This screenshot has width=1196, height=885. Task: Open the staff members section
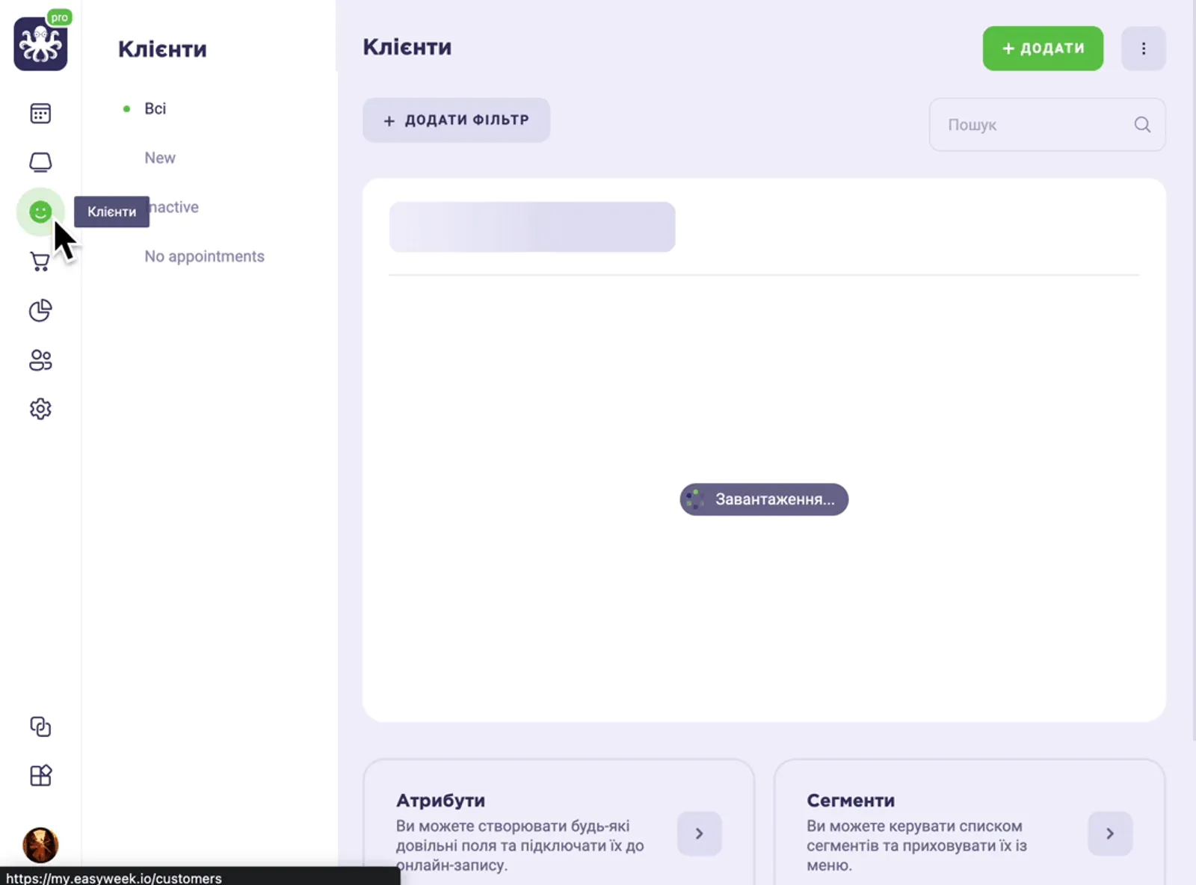40,360
